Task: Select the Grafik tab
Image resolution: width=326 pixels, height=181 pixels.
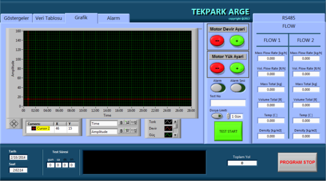Action: 81,18
